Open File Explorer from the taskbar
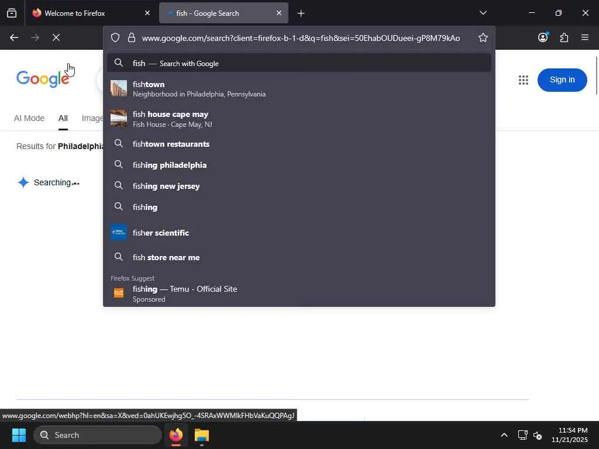The height and width of the screenshot is (449, 599). (202, 435)
